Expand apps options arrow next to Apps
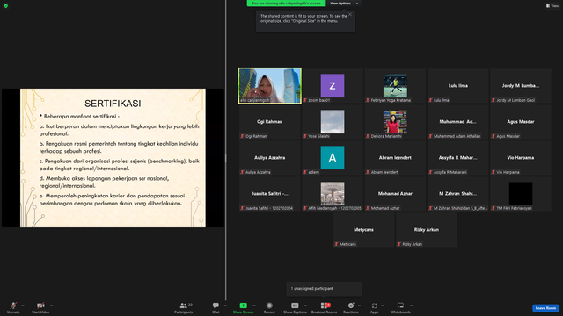The height and width of the screenshot is (316, 563). (x=383, y=305)
